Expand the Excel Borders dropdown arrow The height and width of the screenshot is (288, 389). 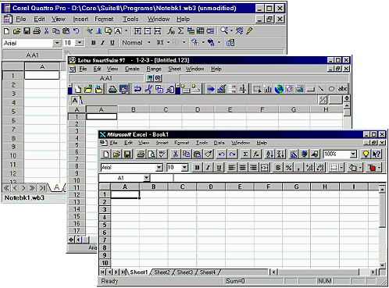point(341,168)
